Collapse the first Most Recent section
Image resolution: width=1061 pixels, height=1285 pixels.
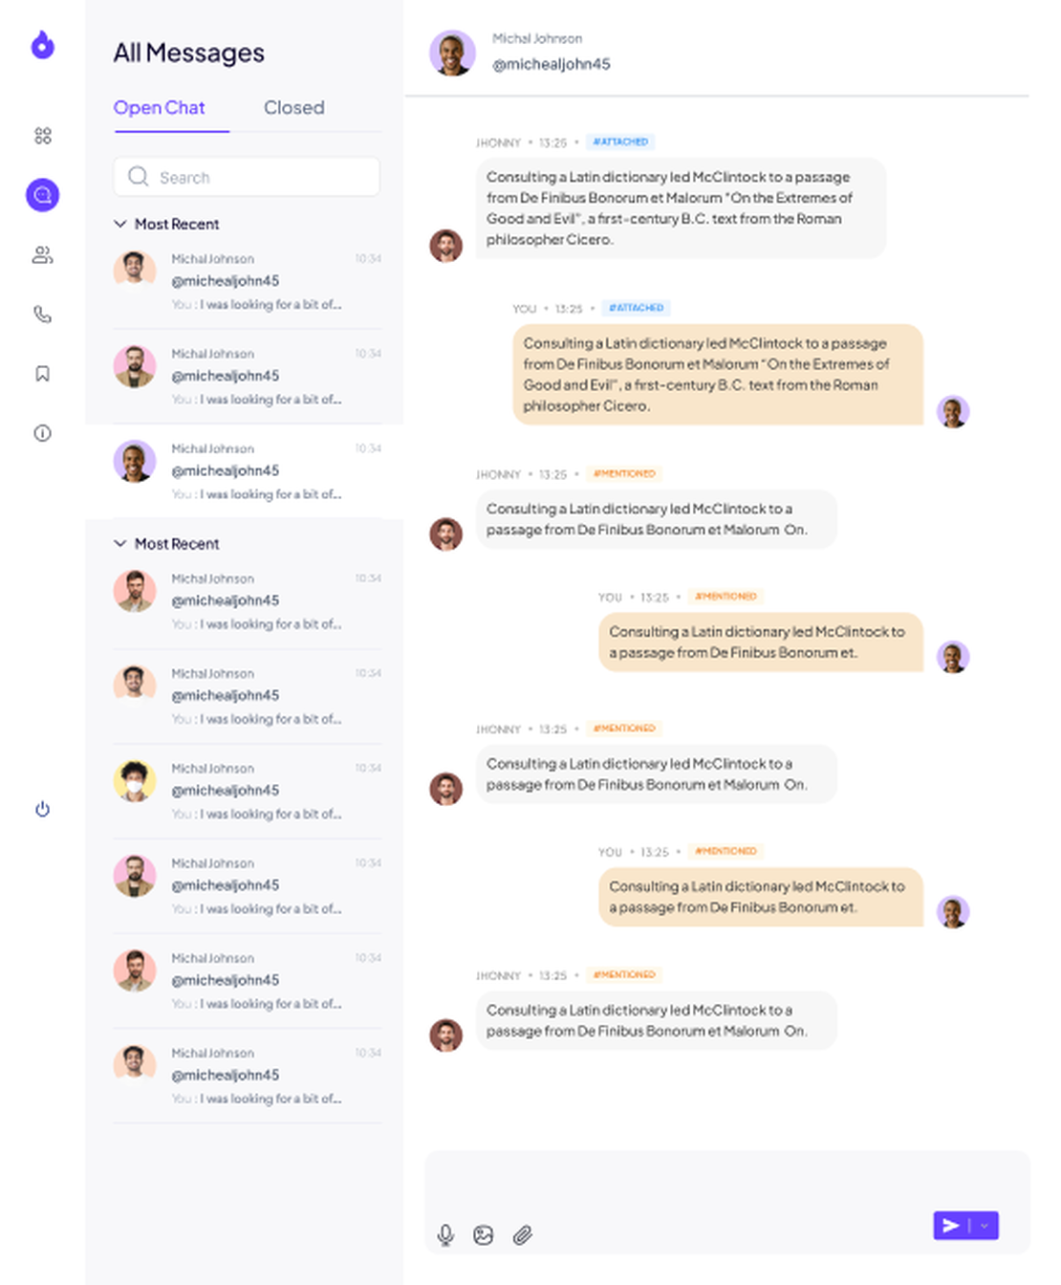tap(120, 224)
